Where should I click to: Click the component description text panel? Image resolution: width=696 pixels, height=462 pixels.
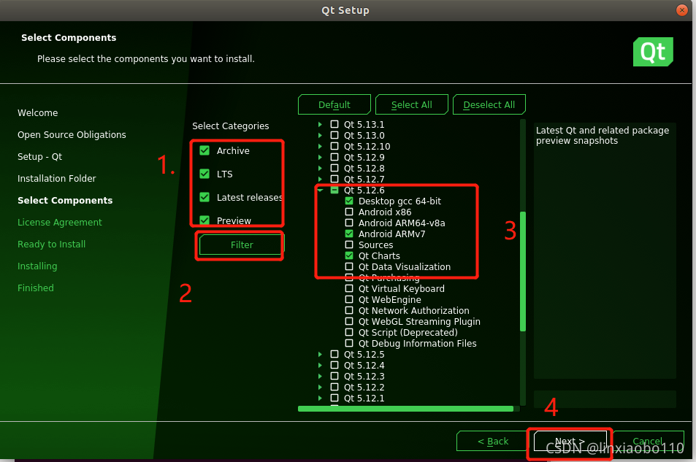click(605, 251)
